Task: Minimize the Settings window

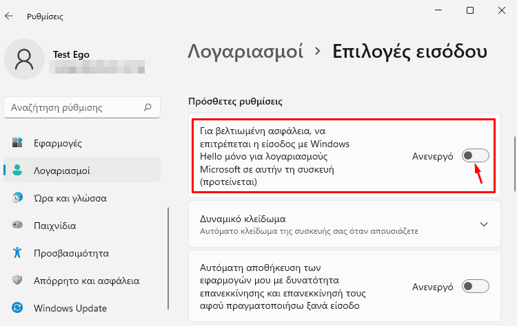Action: tap(438, 10)
